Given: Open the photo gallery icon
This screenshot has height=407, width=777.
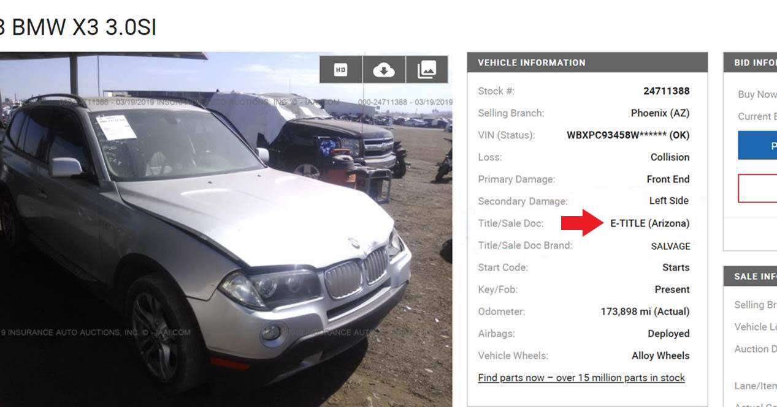Looking at the screenshot, I should click(x=427, y=70).
